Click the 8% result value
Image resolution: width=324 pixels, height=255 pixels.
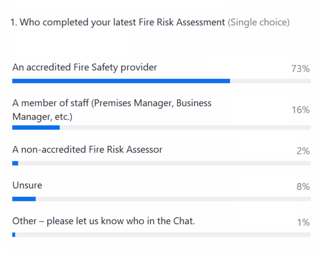(303, 187)
